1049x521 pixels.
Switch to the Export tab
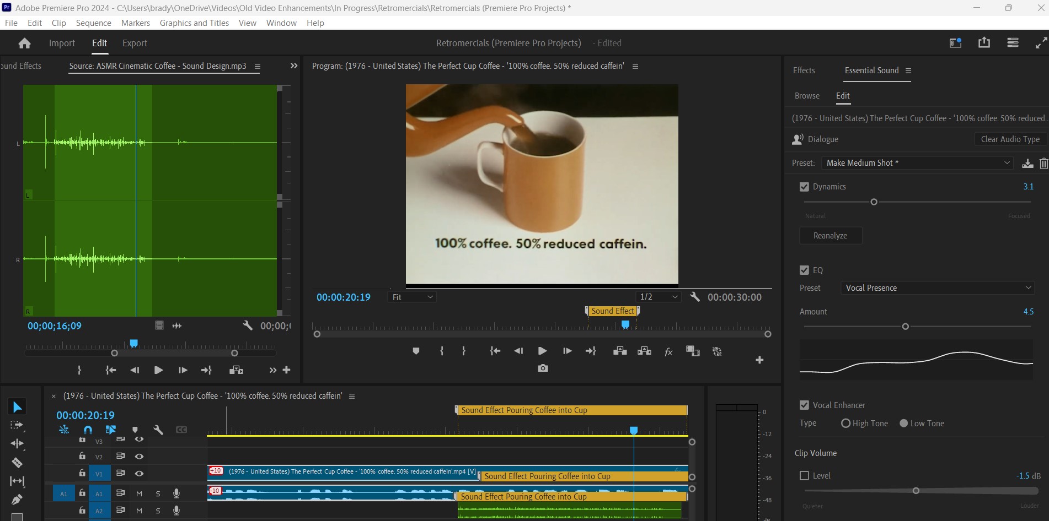pos(135,43)
